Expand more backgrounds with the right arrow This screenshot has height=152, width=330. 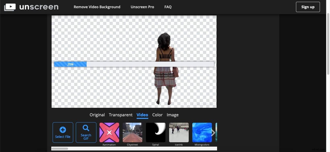213,132
